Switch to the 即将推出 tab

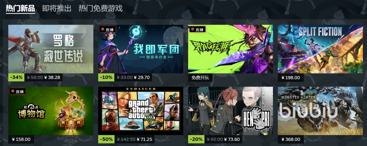click(x=57, y=8)
